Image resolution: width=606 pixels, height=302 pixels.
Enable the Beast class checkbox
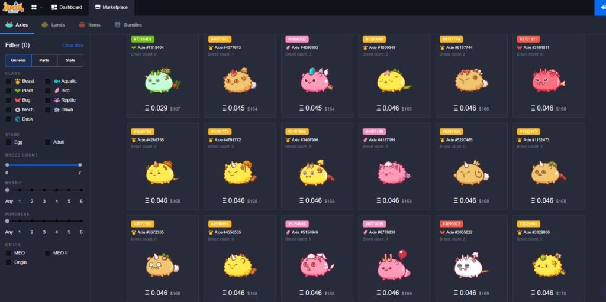(8, 81)
